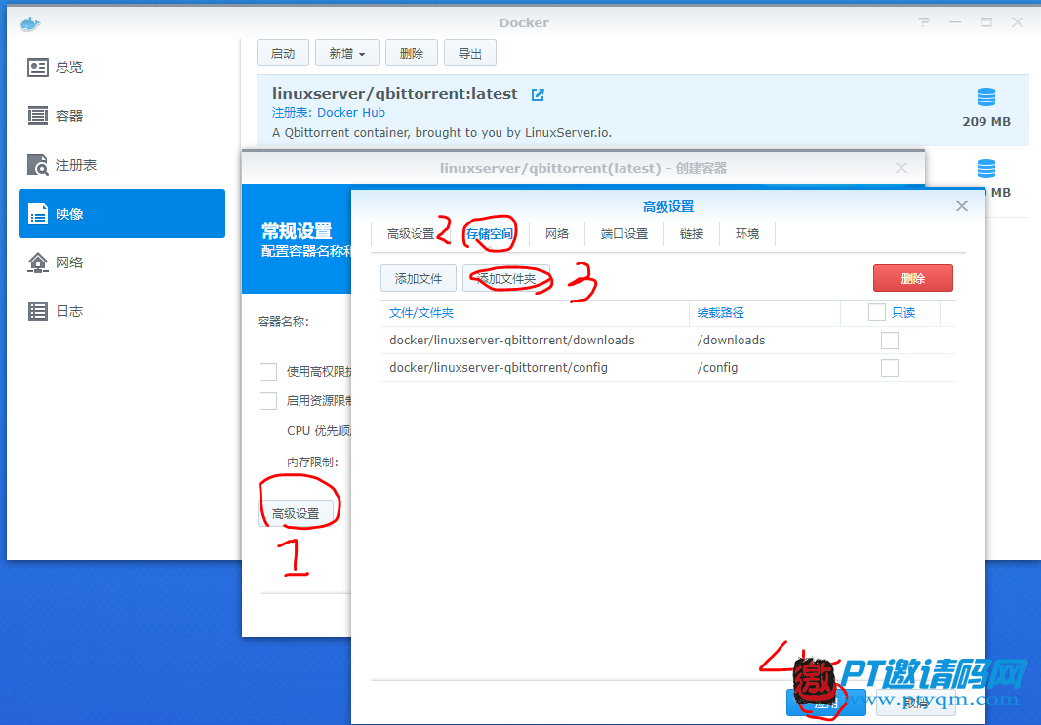The height and width of the screenshot is (725, 1041).
Task: Open the Docker Hub registry link
Action: click(351, 113)
